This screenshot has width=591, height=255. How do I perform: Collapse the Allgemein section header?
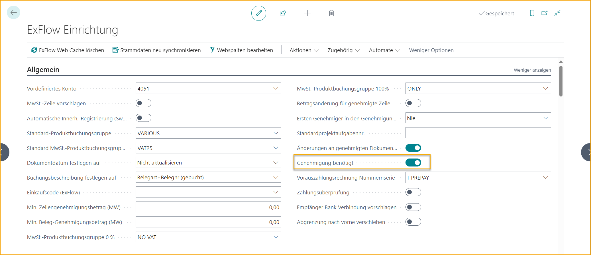pos(43,69)
